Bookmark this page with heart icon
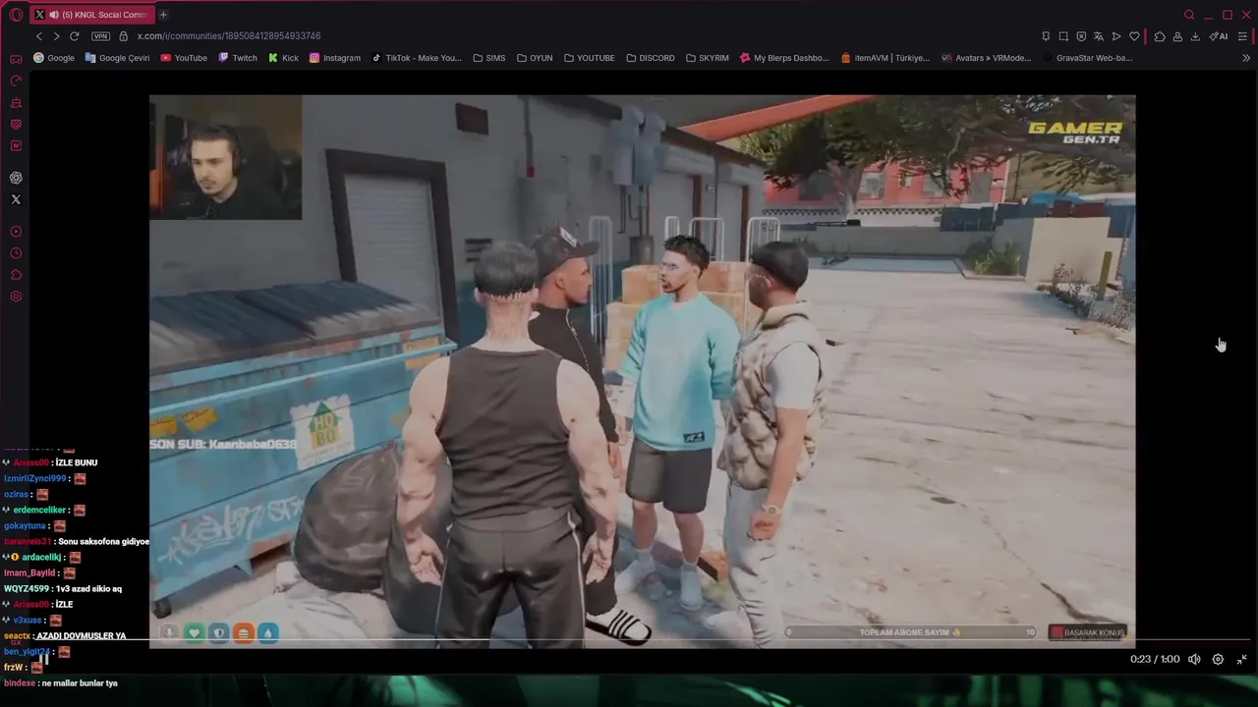This screenshot has height=707, width=1258. click(1134, 36)
